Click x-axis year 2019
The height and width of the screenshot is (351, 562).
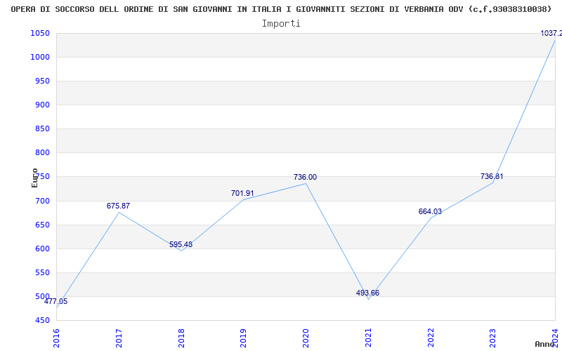click(x=244, y=338)
